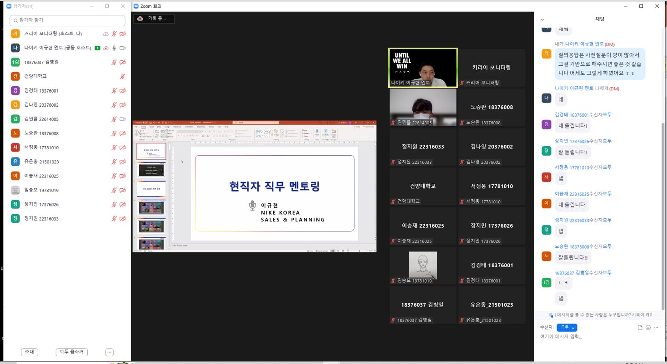Screen dimensions: 667x364
Task: Open the 수신자 모두 recipient dropdown
Action: click(567, 327)
